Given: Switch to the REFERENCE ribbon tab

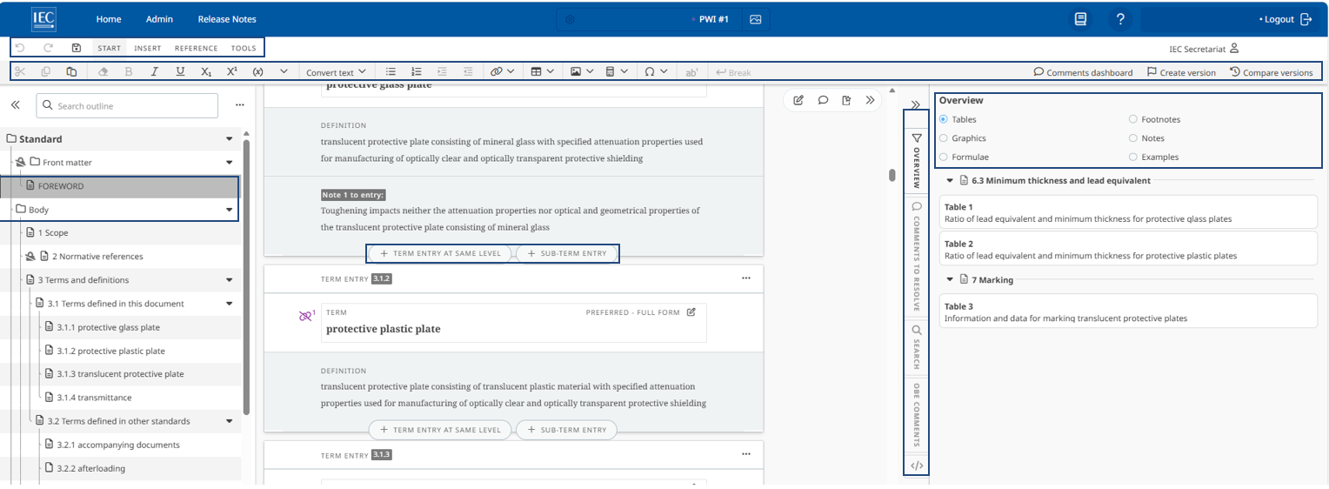Looking at the screenshot, I should pos(197,49).
